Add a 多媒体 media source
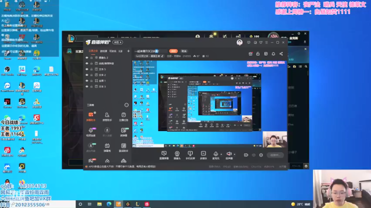This screenshot has height=208, width=371. tap(203, 155)
